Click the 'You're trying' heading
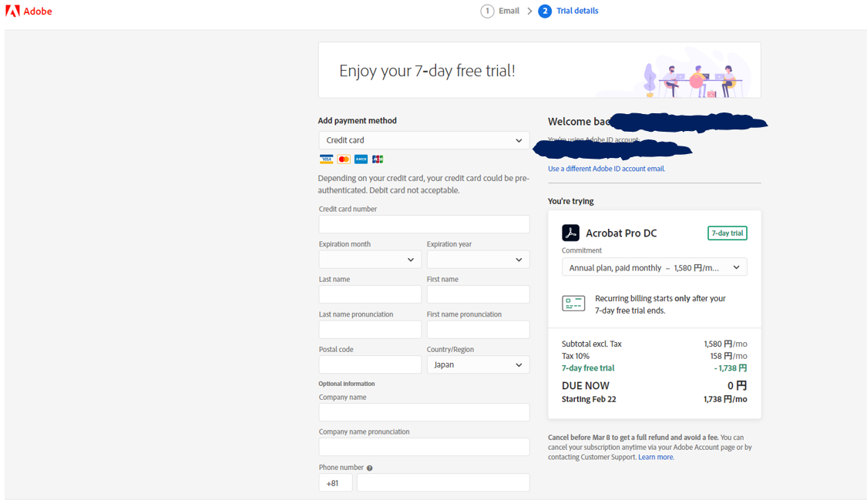Viewport: 867px width, 500px height. (x=570, y=201)
